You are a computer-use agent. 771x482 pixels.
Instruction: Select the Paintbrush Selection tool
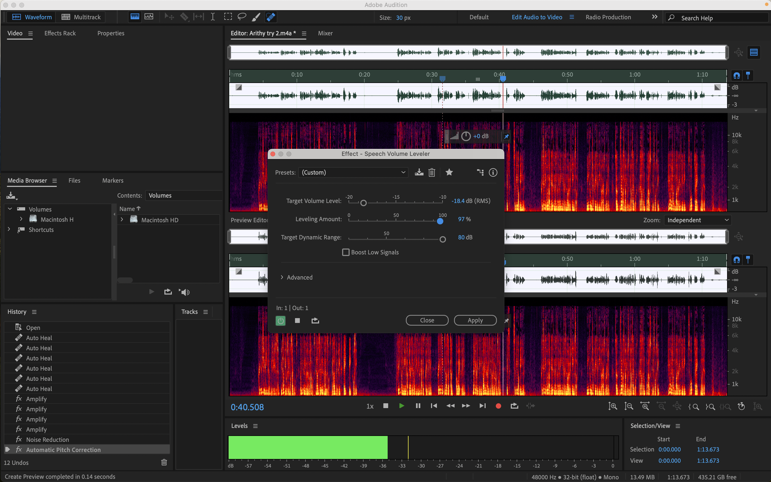click(256, 17)
